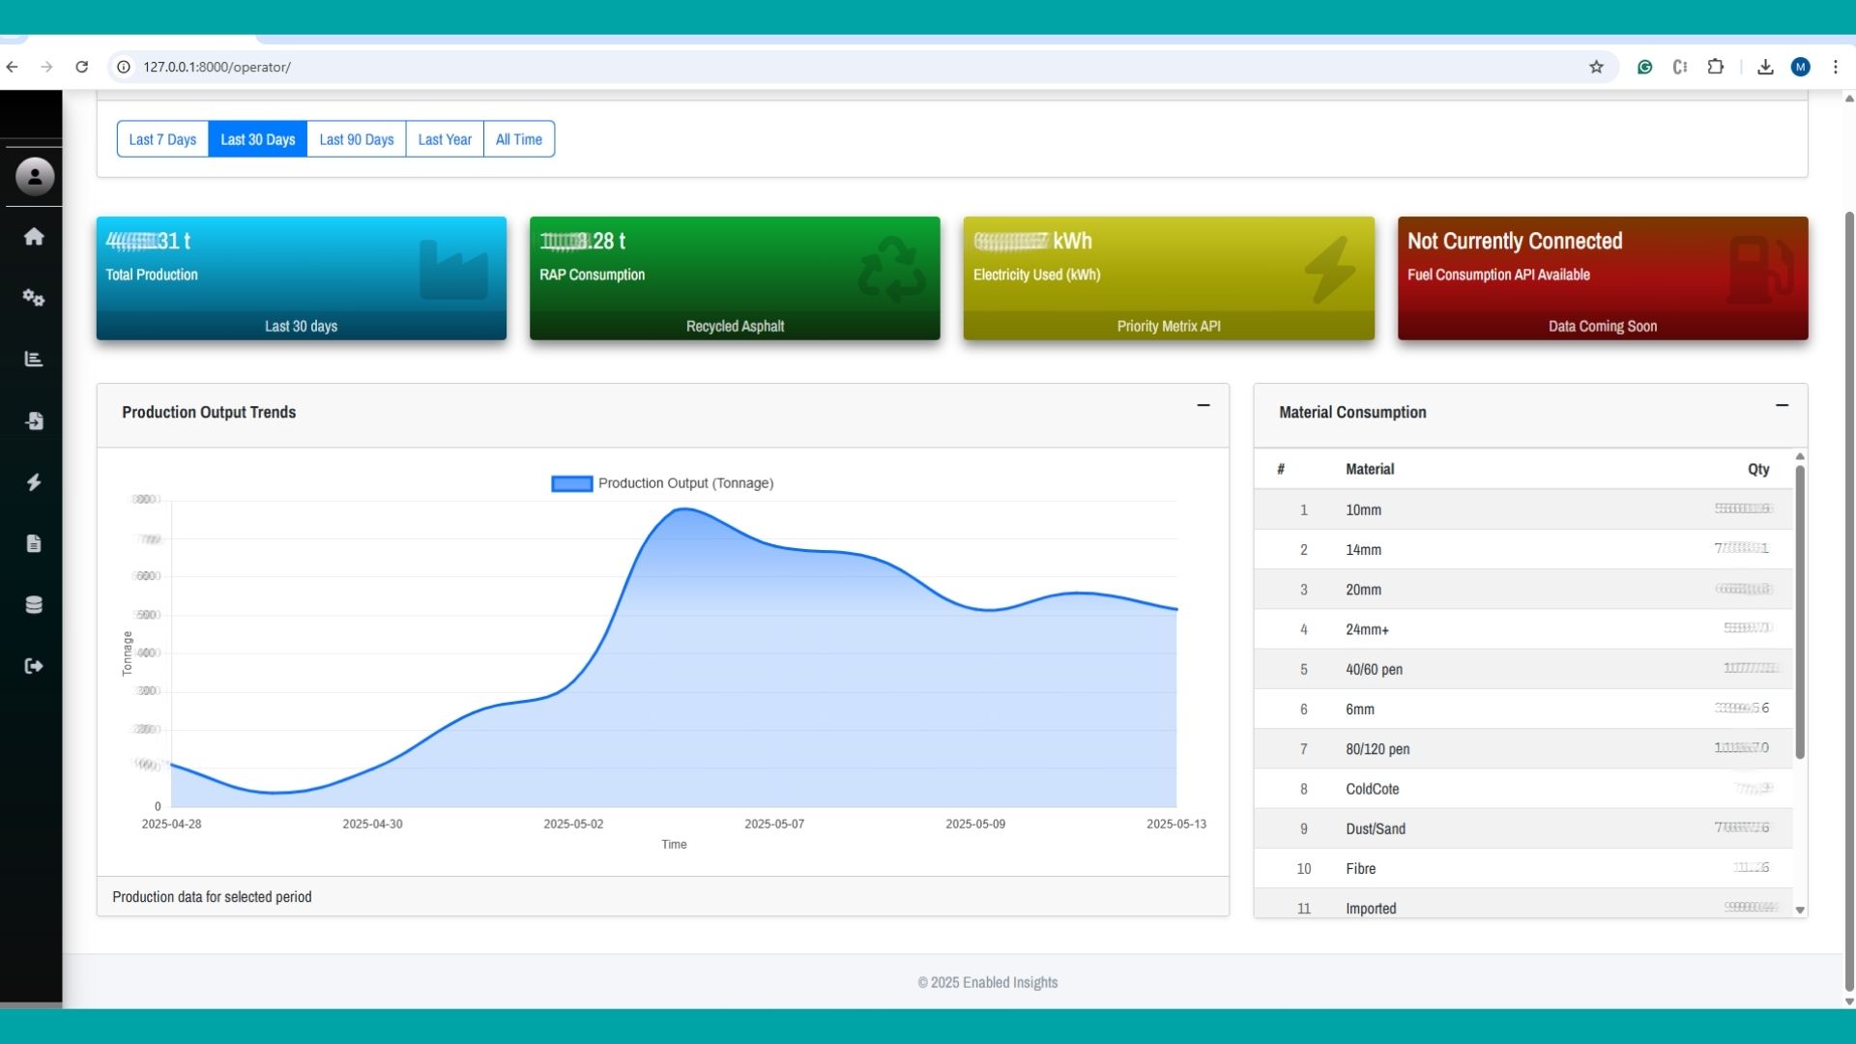This screenshot has height=1044, width=1856.
Task: Toggle Production Output (Tonnage) legend swatch
Action: 571,483
